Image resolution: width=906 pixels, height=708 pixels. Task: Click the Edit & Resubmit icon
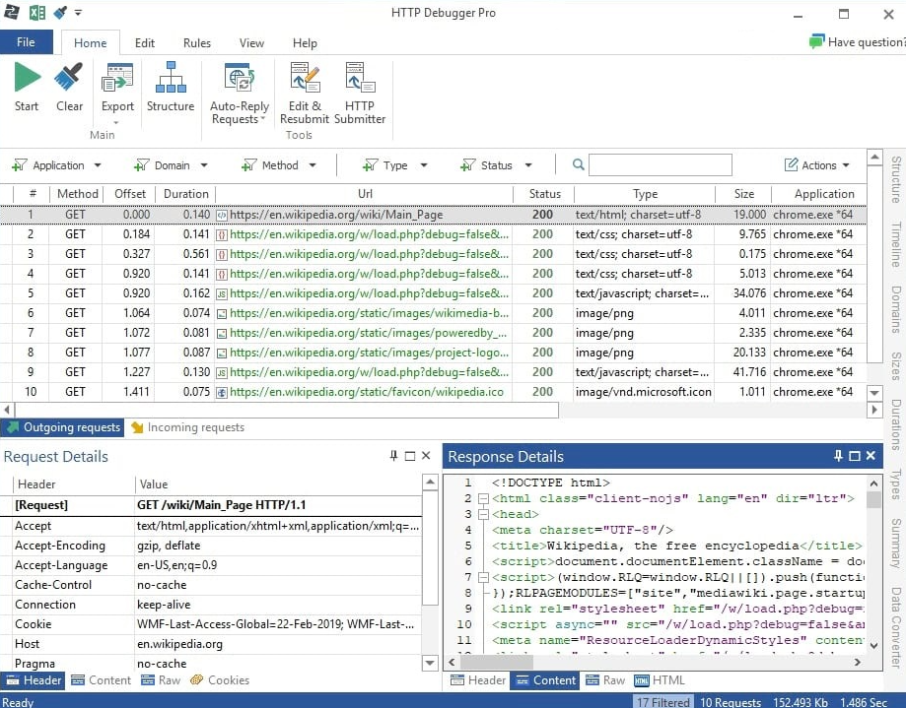click(304, 79)
